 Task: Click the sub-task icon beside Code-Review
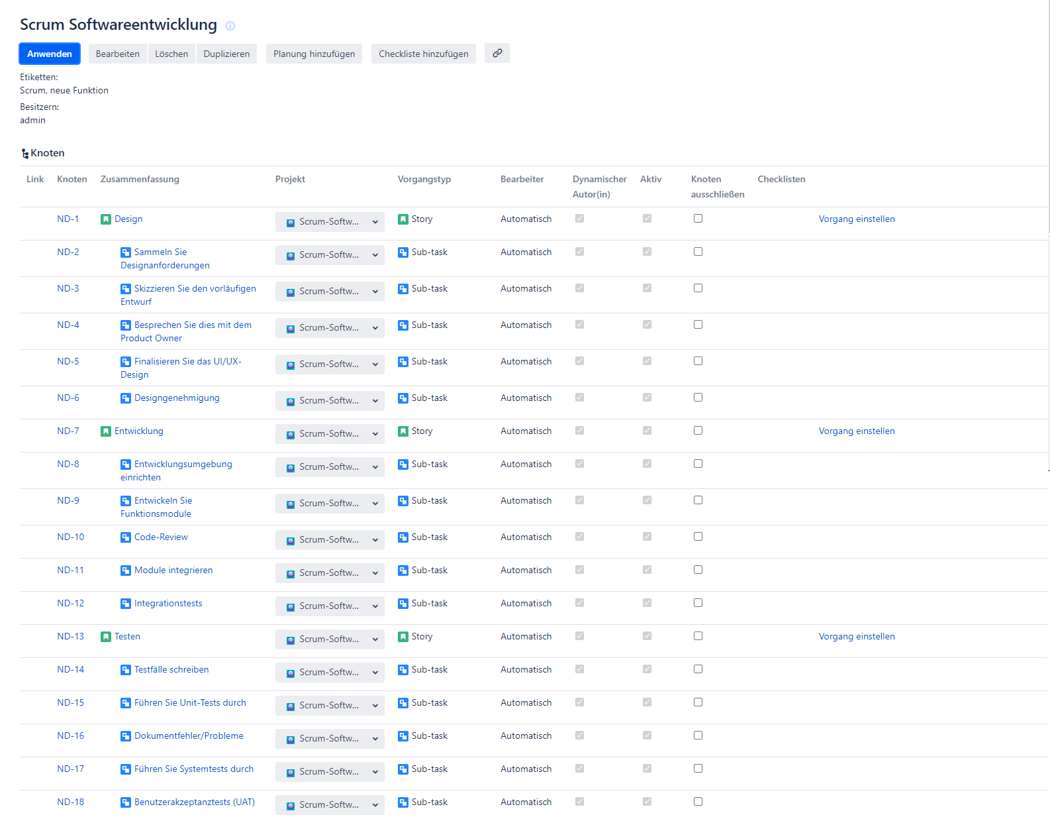(126, 537)
